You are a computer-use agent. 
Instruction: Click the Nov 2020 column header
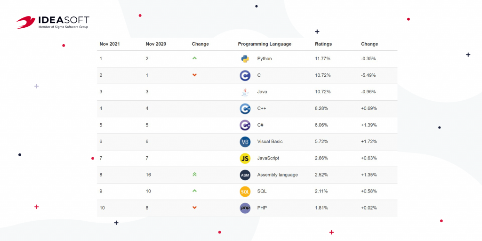156,44
